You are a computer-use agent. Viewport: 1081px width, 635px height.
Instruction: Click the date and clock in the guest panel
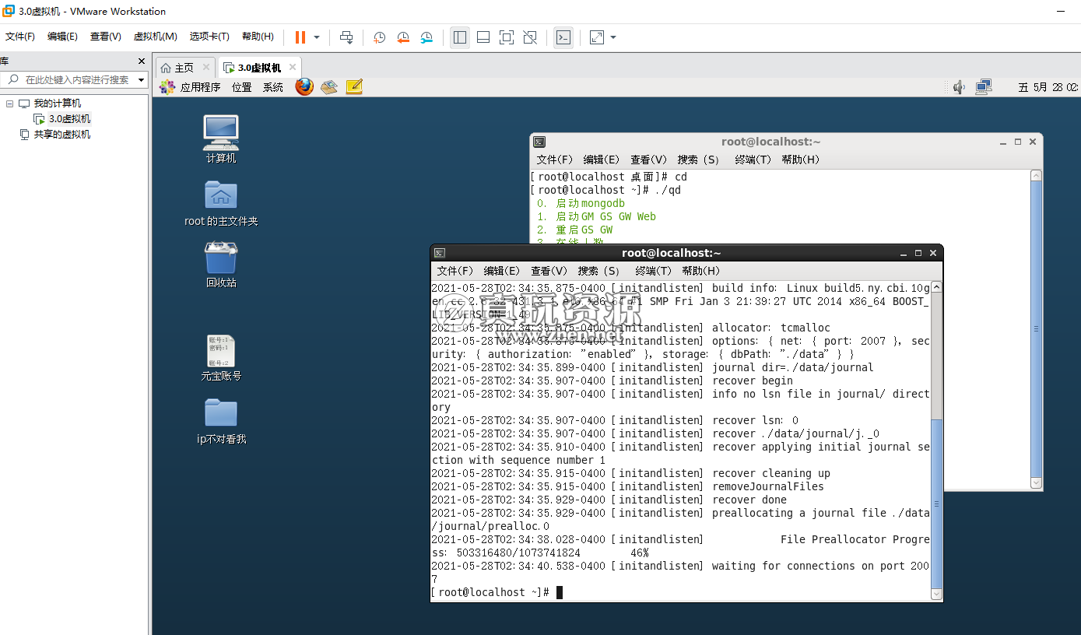pos(1048,87)
